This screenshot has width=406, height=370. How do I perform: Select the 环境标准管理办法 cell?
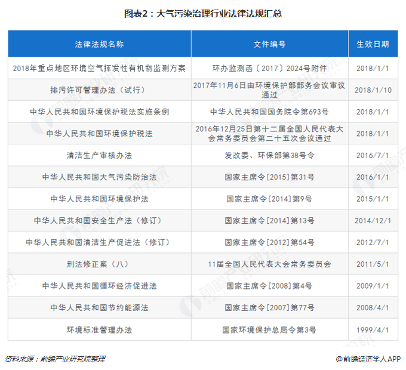[99, 329]
